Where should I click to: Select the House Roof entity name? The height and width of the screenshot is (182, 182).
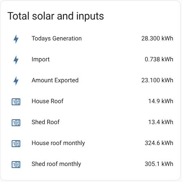(48, 101)
